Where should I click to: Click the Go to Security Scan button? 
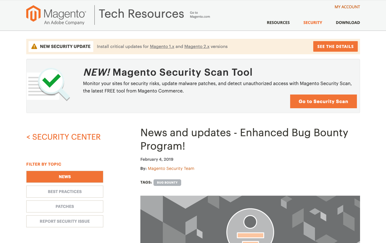323,101
